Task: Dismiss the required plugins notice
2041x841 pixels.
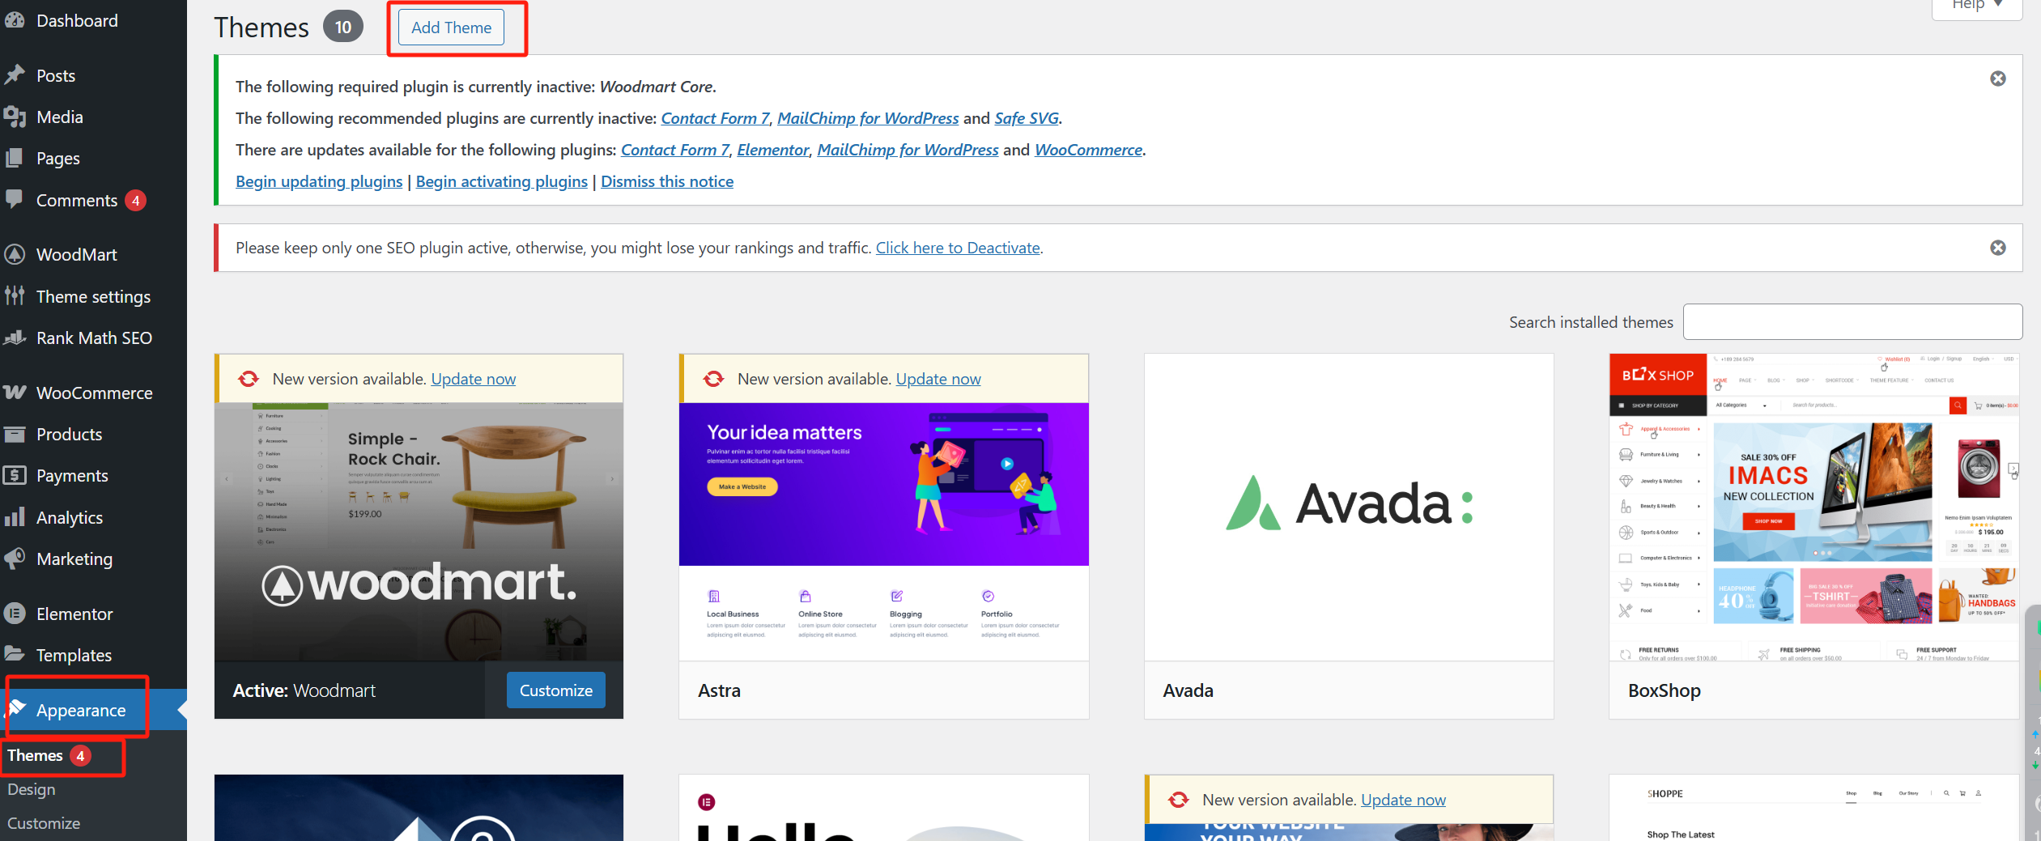Action: coord(1997,79)
